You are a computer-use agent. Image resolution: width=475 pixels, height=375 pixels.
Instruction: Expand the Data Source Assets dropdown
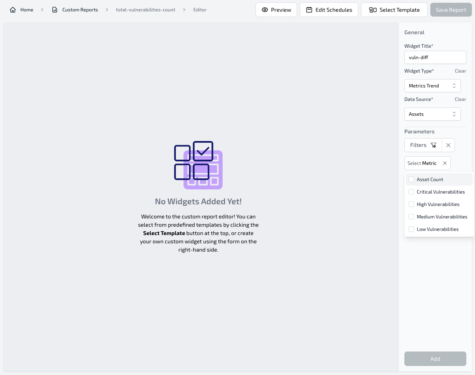click(x=432, y=114)
